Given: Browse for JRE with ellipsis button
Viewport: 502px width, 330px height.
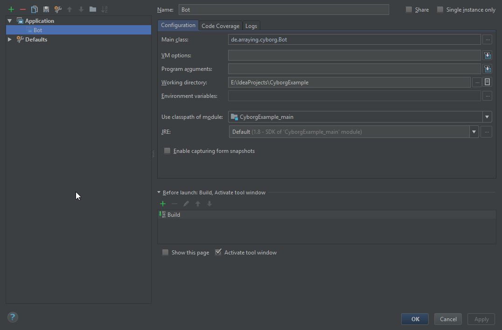Looking at the screenshot, I should (486, 132).
